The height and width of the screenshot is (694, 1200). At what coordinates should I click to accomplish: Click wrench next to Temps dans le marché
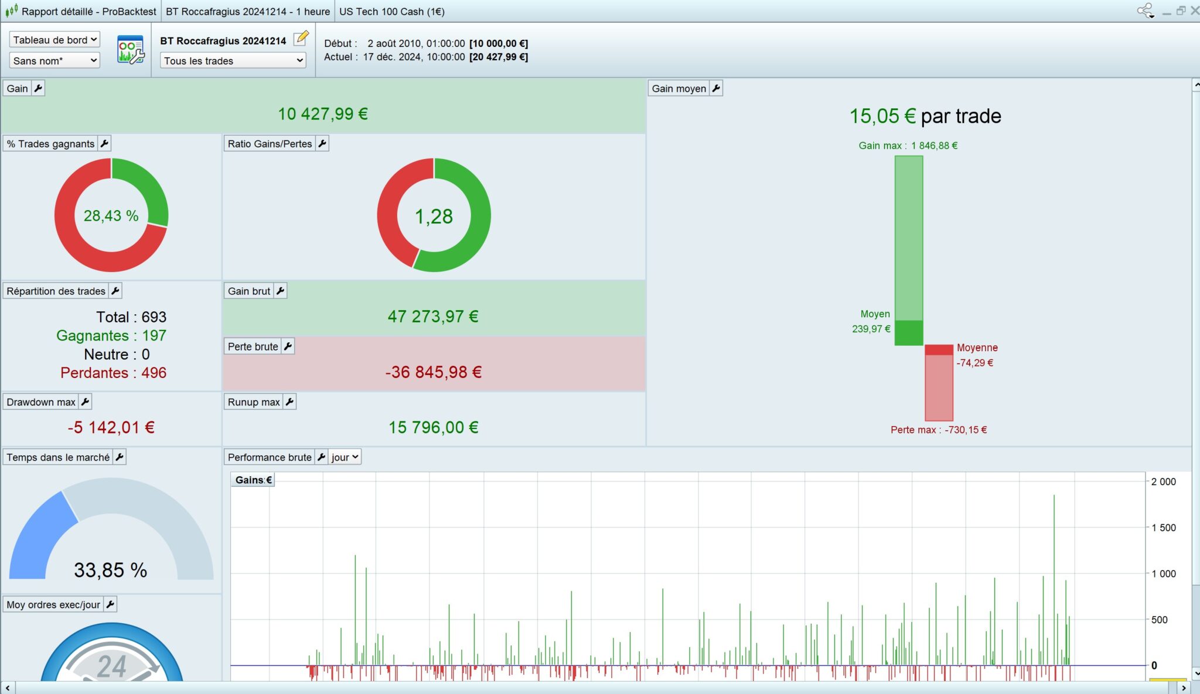[x=119, y=457]
